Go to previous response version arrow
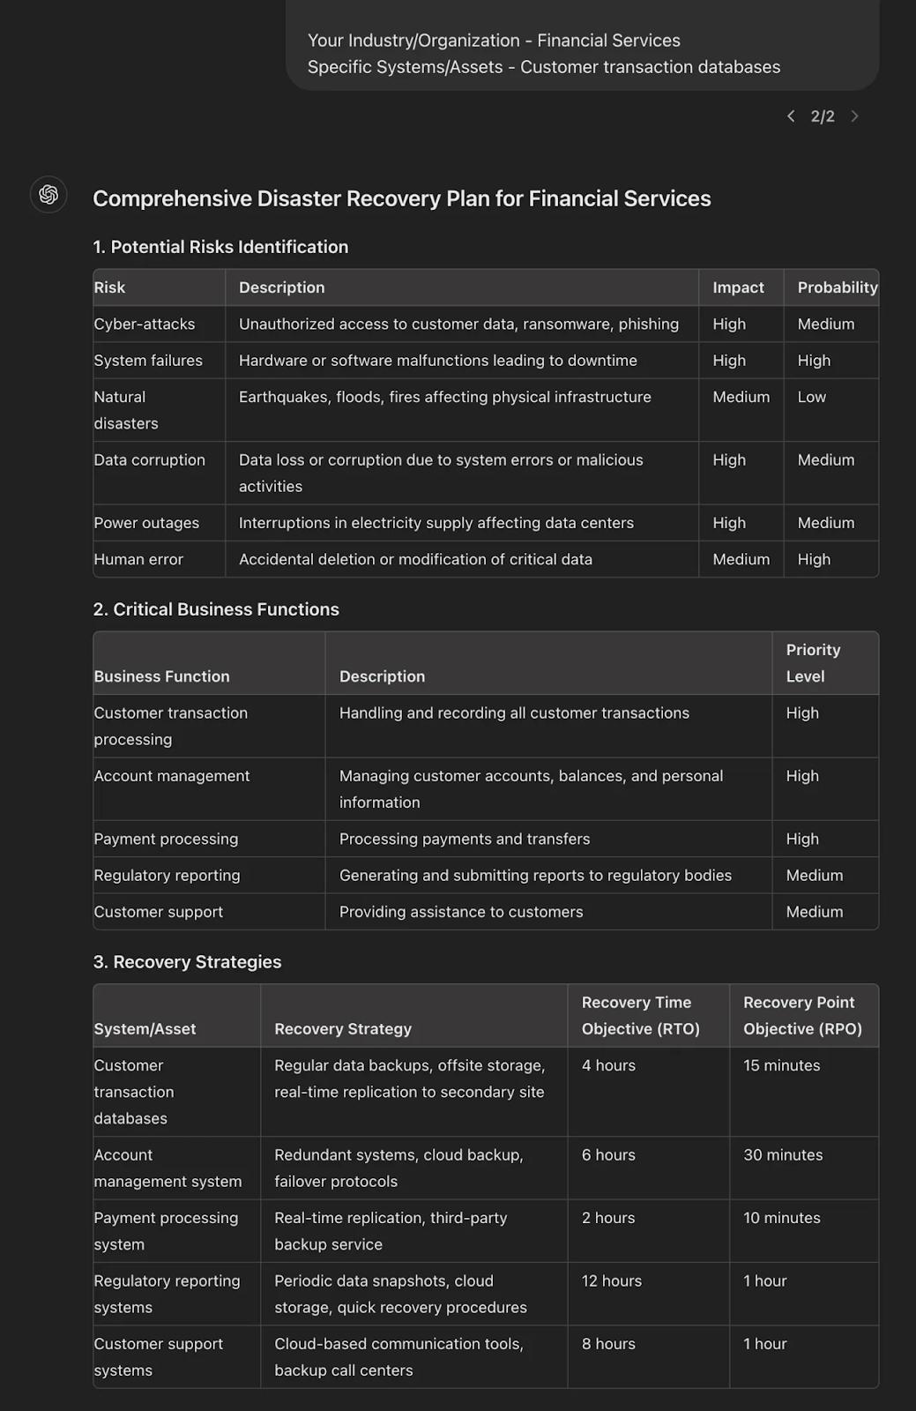The width and height of the screenshot is (916, 1411). [x=791, y=116]
